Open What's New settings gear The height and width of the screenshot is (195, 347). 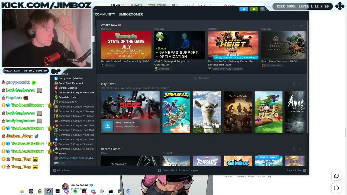coord(119,25)
